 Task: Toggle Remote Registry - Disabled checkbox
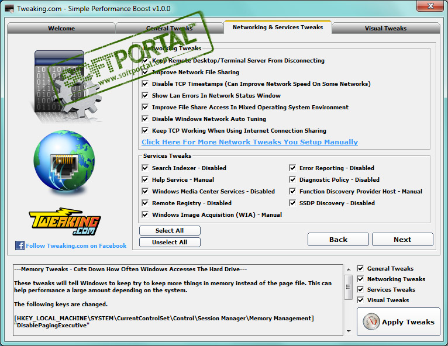point(145,203)
